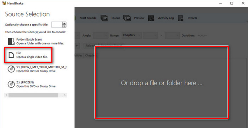Open the chapter start dropdown
248x128 pixels.
click(x=150, y=35)
